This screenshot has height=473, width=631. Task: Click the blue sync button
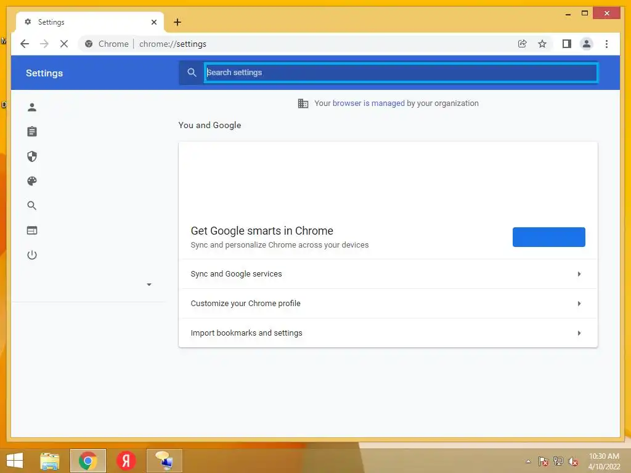[548, 237]
